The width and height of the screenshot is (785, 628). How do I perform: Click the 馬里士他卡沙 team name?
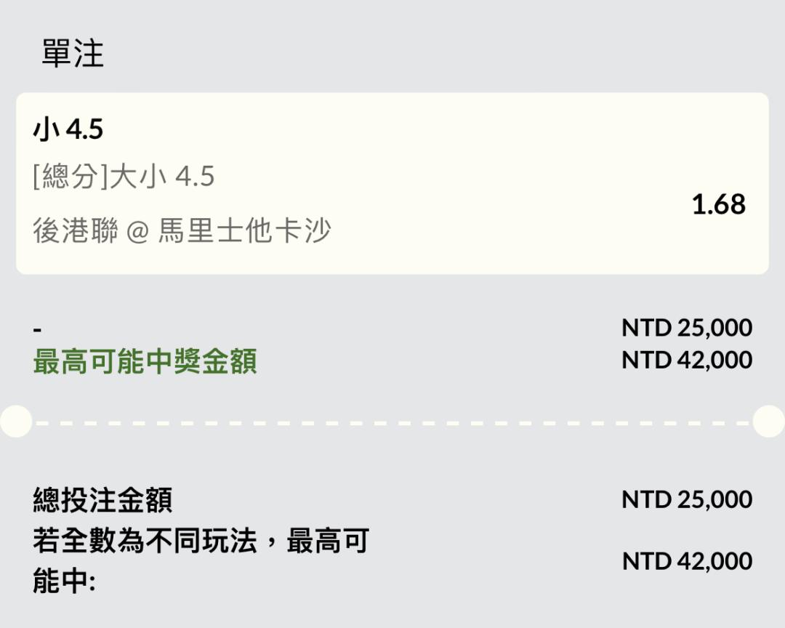(x=244, y=230)
